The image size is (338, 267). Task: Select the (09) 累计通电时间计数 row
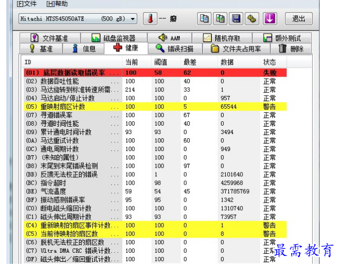155,132
